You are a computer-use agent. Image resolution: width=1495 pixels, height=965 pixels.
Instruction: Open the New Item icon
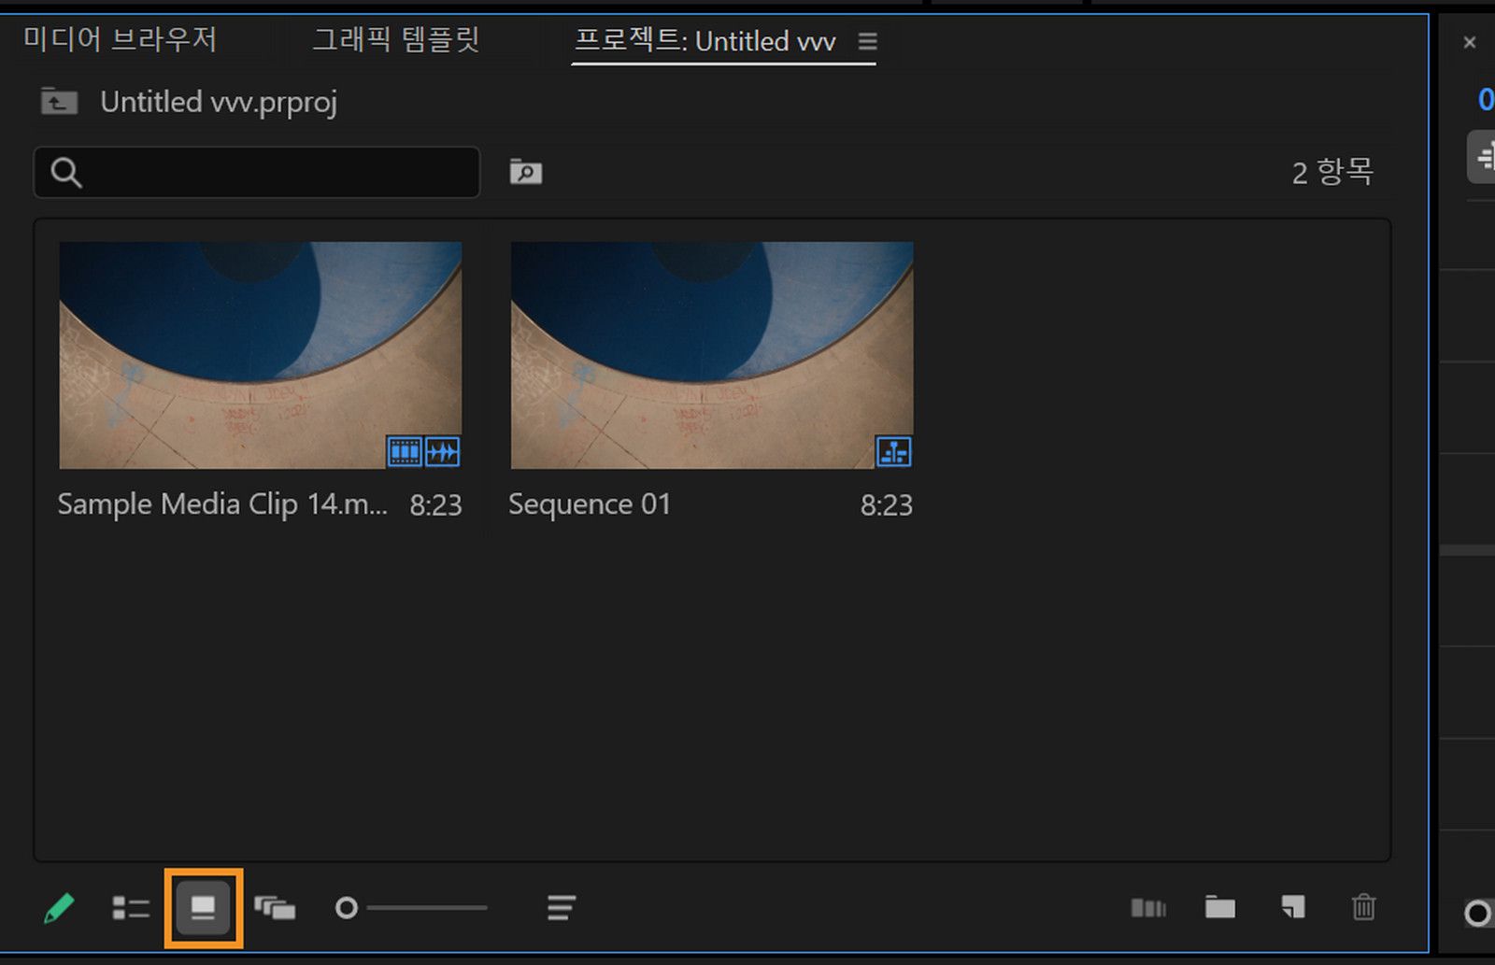[x=1291, y=907]
